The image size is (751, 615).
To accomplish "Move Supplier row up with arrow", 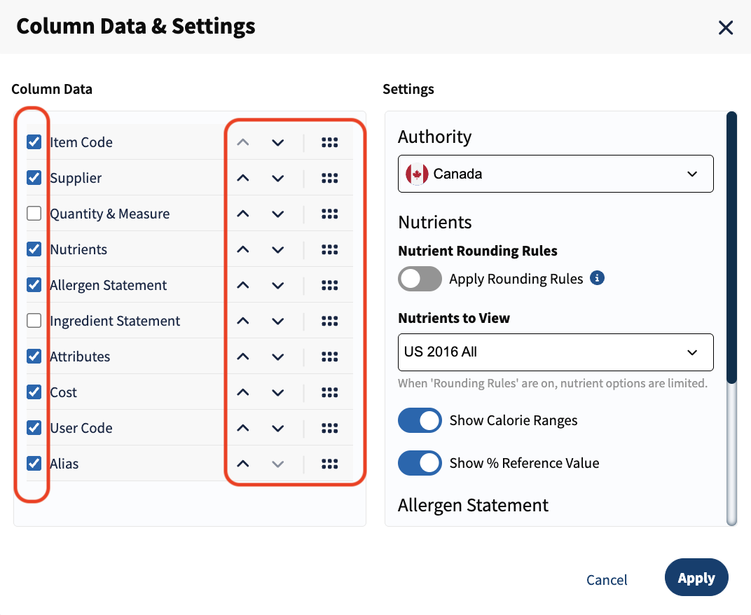I will [243, 178].
